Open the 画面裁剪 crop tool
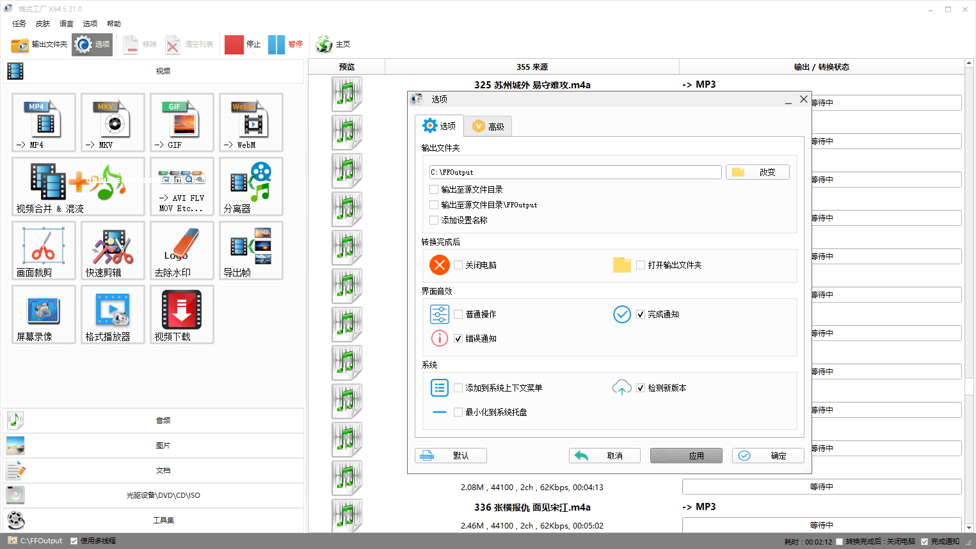The image size is (976, 549). [44, 250]
